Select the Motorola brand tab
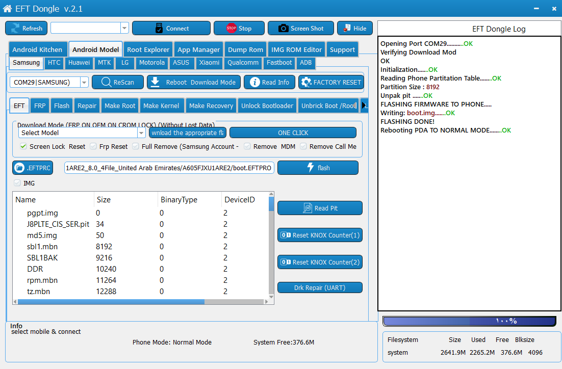The image size is (562, 369). (151, 63)
